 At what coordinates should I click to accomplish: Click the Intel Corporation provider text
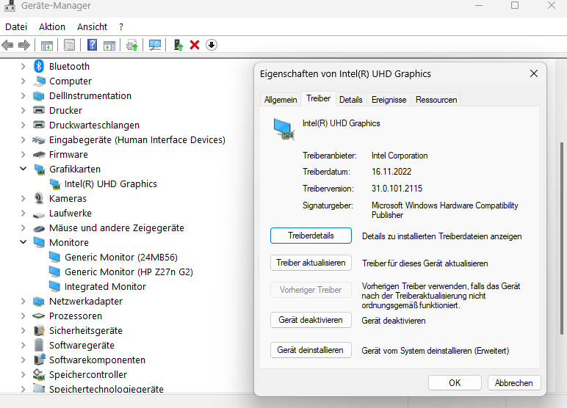[x=400, y=156]
